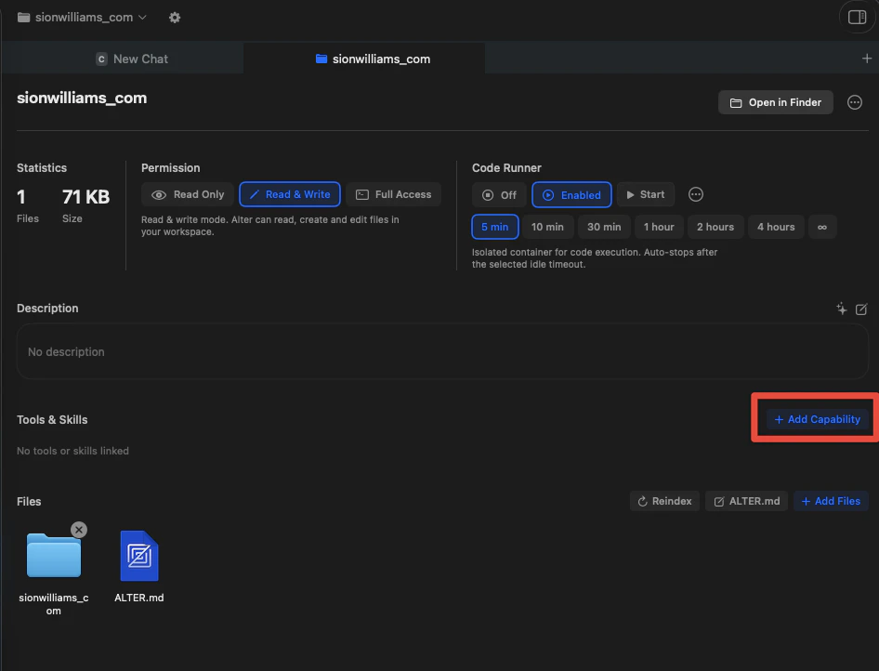The width and height of the screenshot is (879, 671).
Task: Click the Reindex button
Action: 664,501
